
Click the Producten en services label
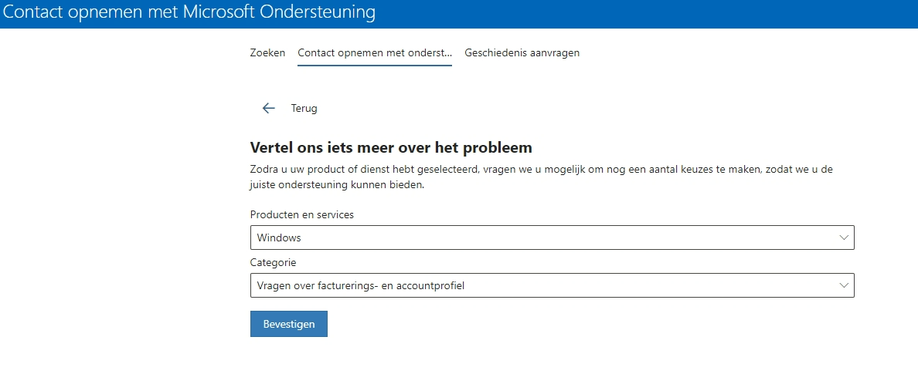click(301, 214)
